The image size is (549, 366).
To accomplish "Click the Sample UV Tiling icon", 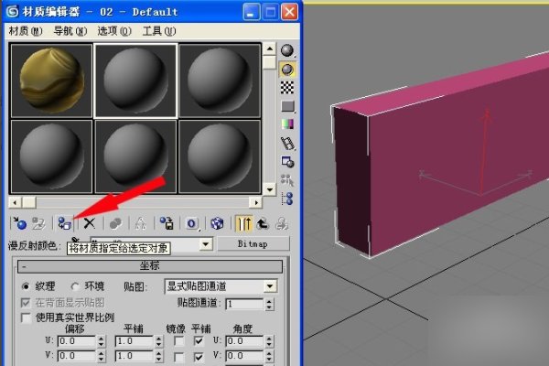I will coord(287,106).
